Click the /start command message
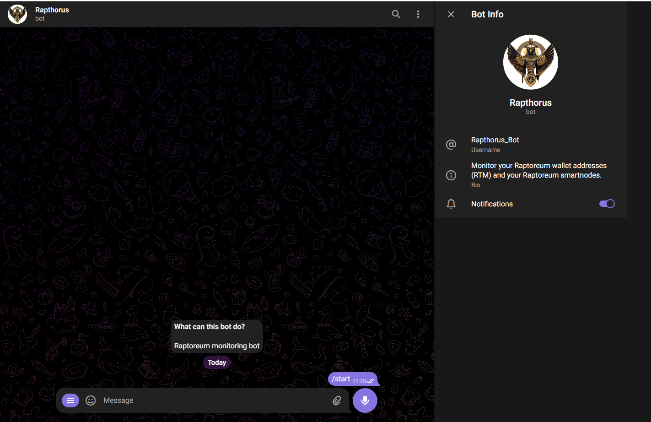This screenshot has height=422, width=651. (353, 379)
